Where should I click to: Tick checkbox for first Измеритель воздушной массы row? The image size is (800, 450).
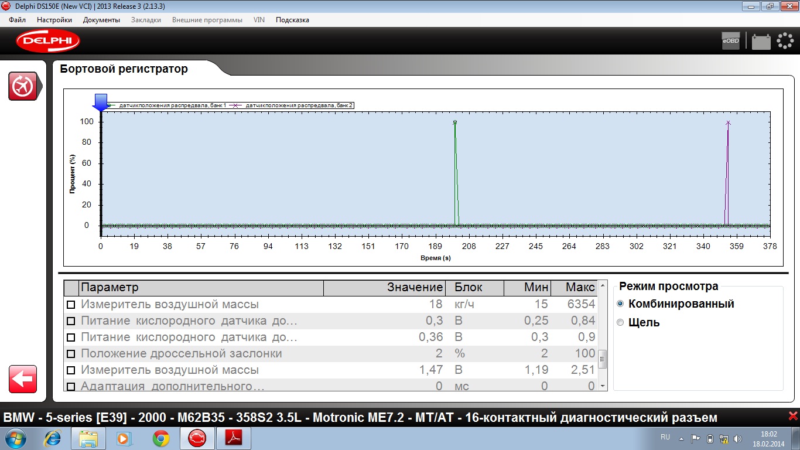71,305
